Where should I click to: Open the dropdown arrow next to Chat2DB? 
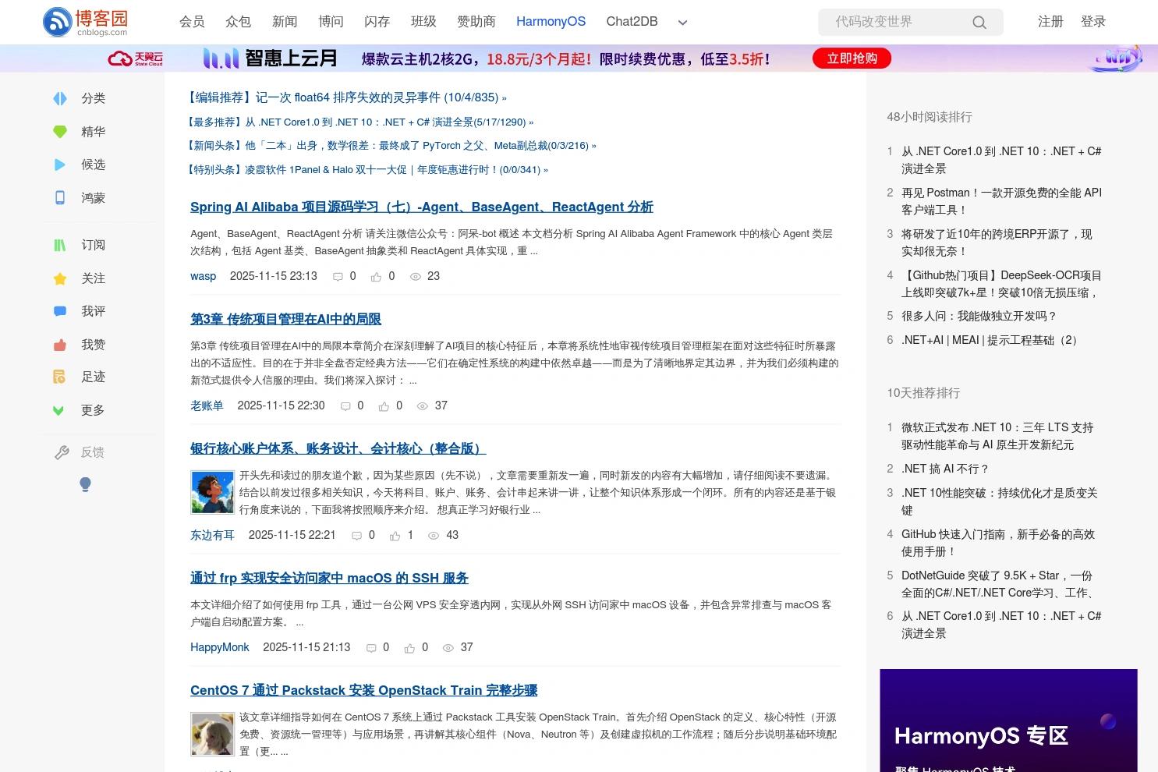point(682,23)
